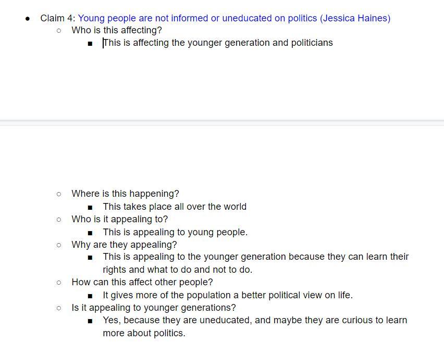Image resolution: width=444 pixels, height=355 pixels.
Task: Click the "Where is this happening?" line
Action: tap(125, 194)
